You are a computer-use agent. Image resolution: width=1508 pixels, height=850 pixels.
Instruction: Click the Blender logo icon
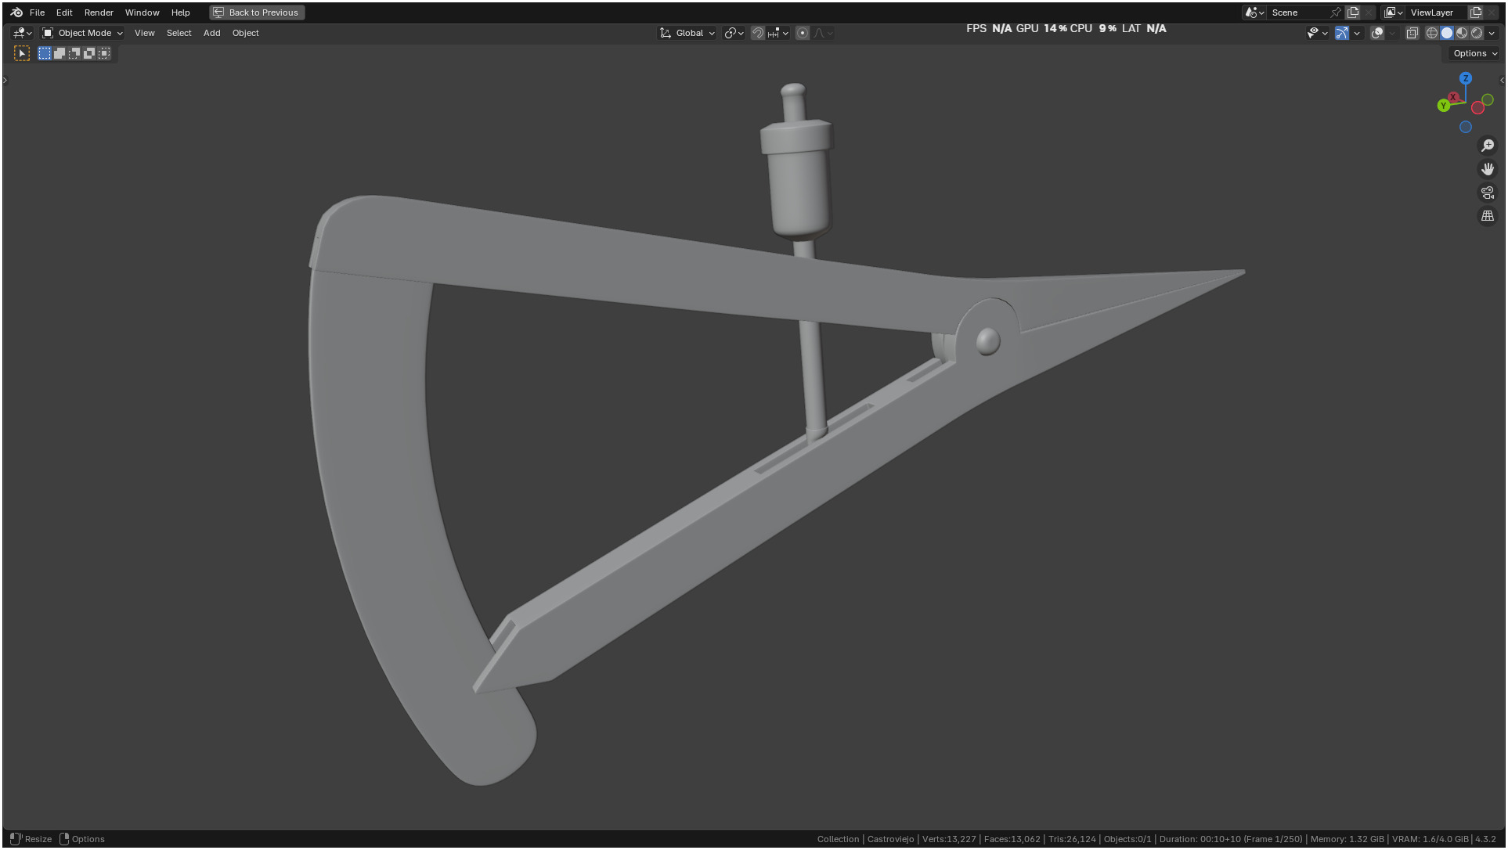[x=16, y=13]
